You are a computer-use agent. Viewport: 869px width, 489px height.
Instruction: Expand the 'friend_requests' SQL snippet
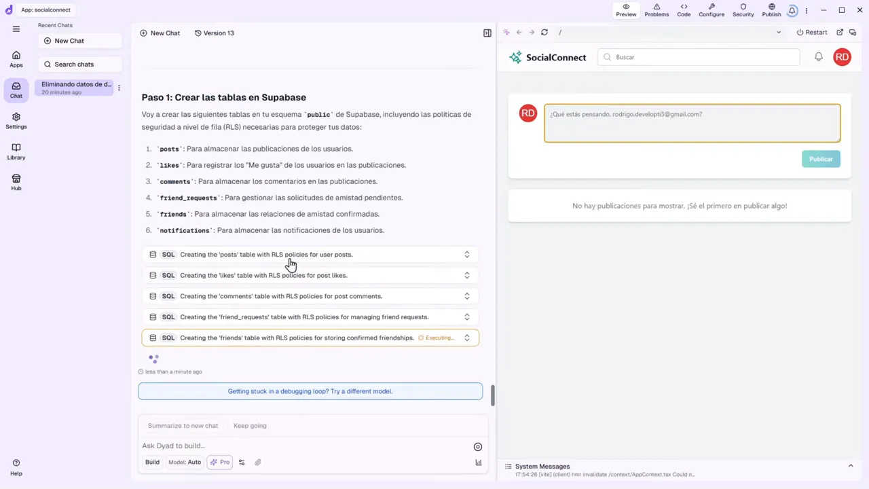(466, 316)
